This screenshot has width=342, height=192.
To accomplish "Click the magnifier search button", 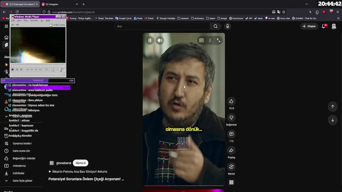I will tap(216, 26).
